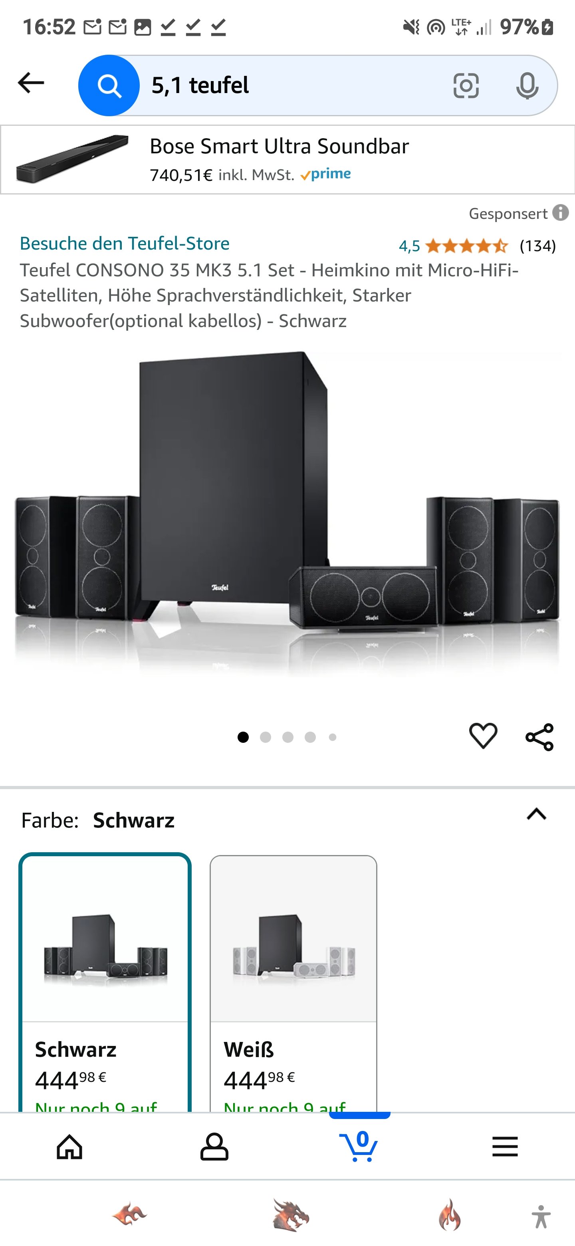Screen dimensions: 575x1246
Task: Tap the back arrow icon
Action: (31, 83)
